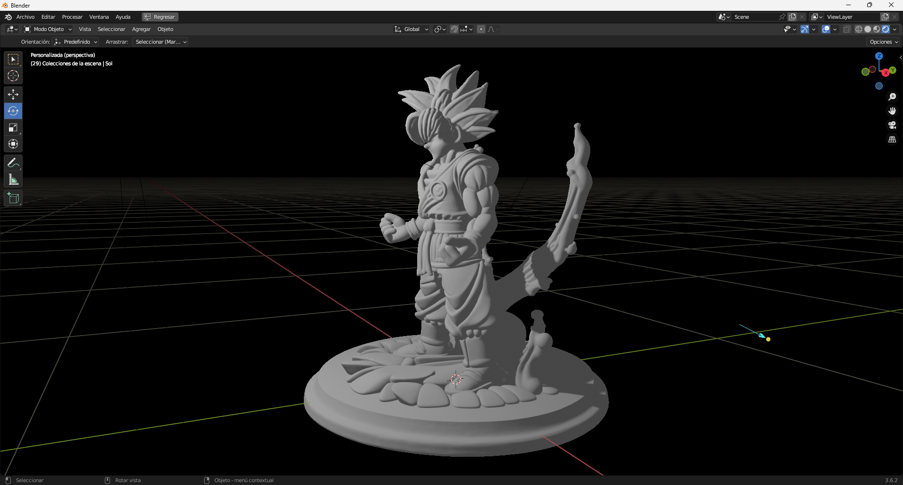Open the Archivo menu

point(25,16)
